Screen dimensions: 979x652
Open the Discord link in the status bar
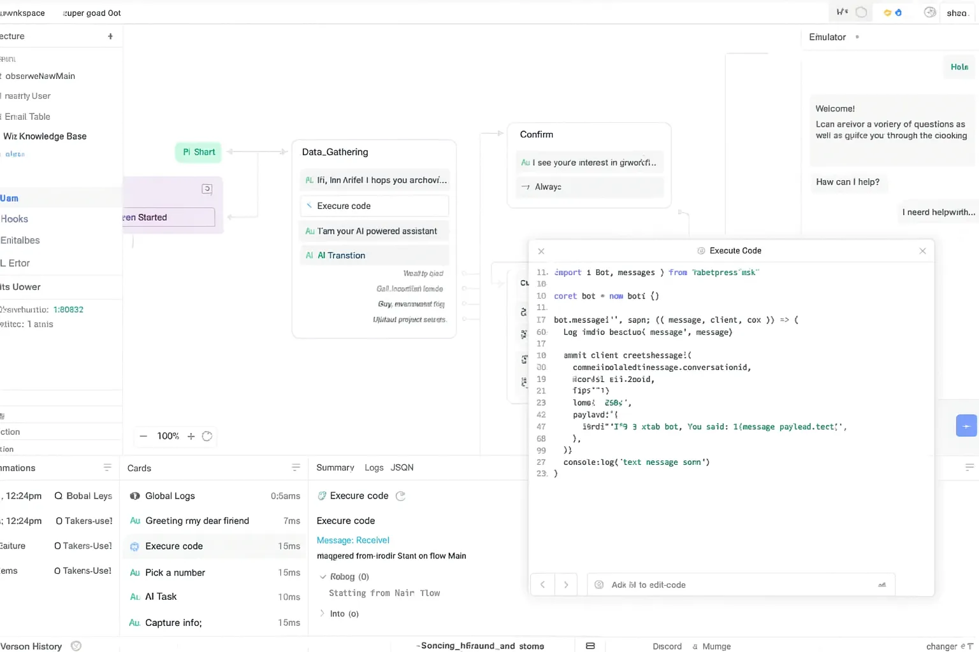[x=667, y=646]
